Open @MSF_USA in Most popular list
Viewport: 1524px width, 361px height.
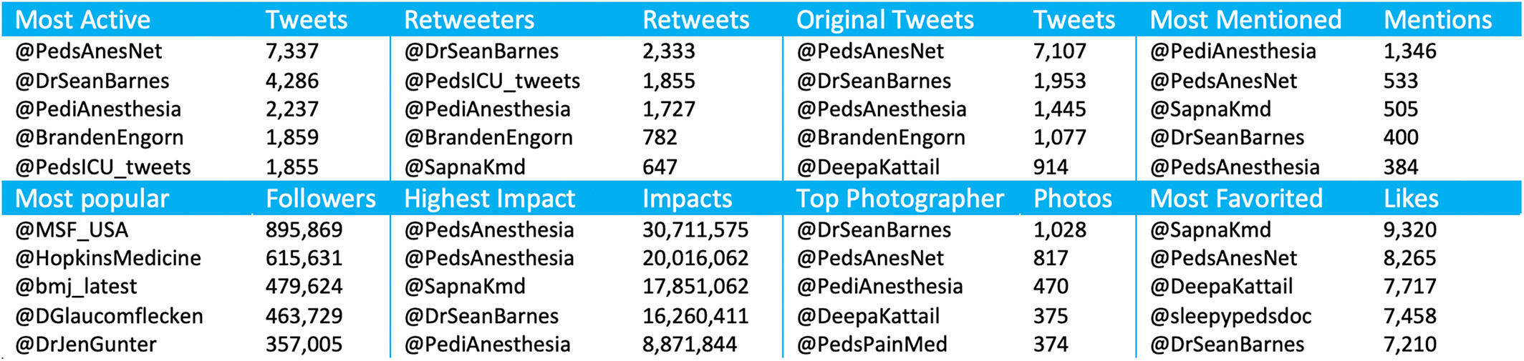[72, 230]
